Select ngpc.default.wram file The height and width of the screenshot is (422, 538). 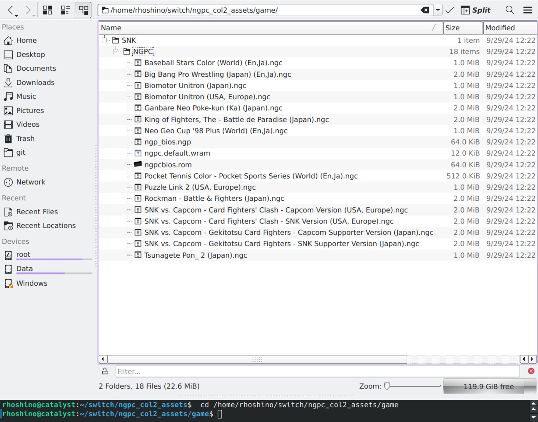point(177,153)
